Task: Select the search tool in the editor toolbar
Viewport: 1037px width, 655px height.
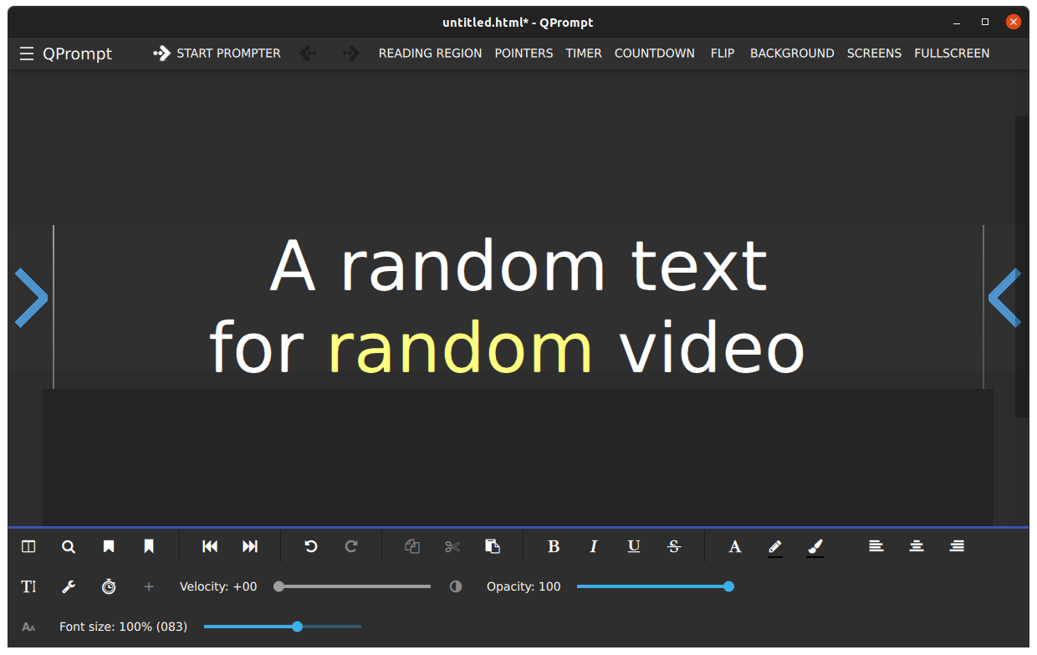Action: click(x=69, y=546)
